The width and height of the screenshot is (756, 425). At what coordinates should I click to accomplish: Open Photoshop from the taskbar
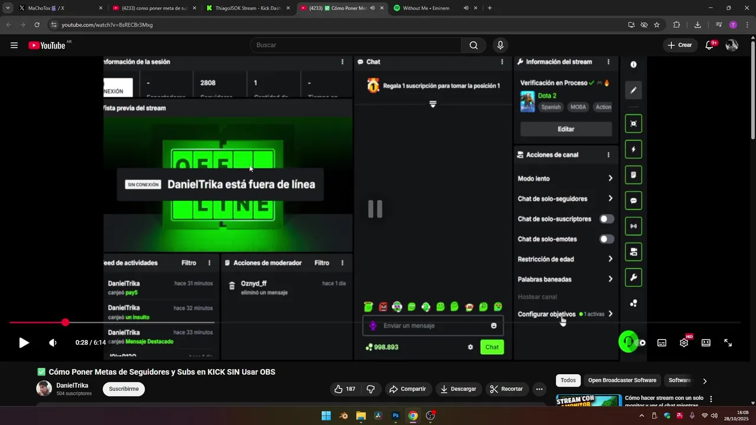(396, 416)
